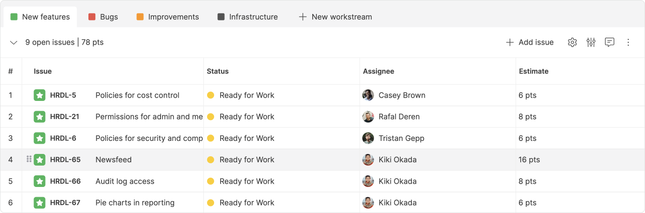Click the Add issue button
Viewport: 645px width, 213px height.
point(530,42)
